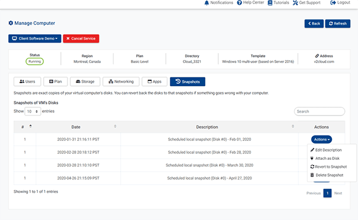Focus the Search snapshots field

[x=320, y=111]
